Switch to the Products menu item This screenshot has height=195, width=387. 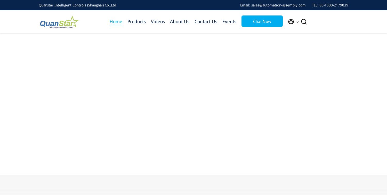coord(136,22)
